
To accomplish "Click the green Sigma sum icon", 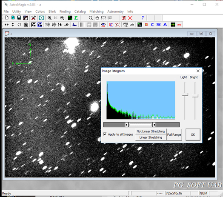I will click(x=76, y=18).
